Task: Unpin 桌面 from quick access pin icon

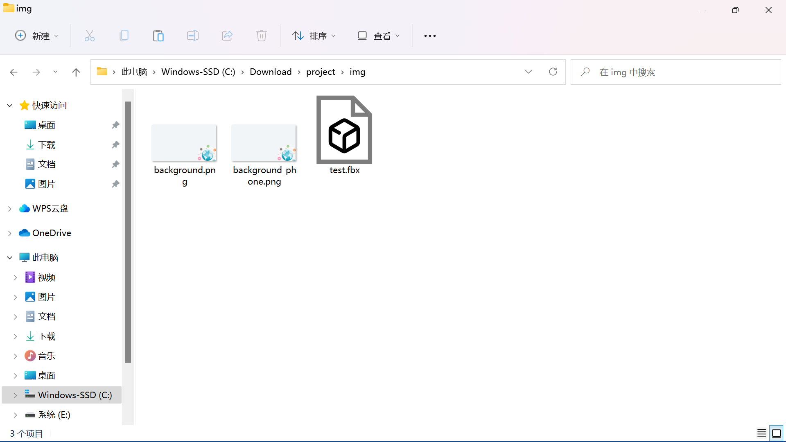Action: point(115,125)
